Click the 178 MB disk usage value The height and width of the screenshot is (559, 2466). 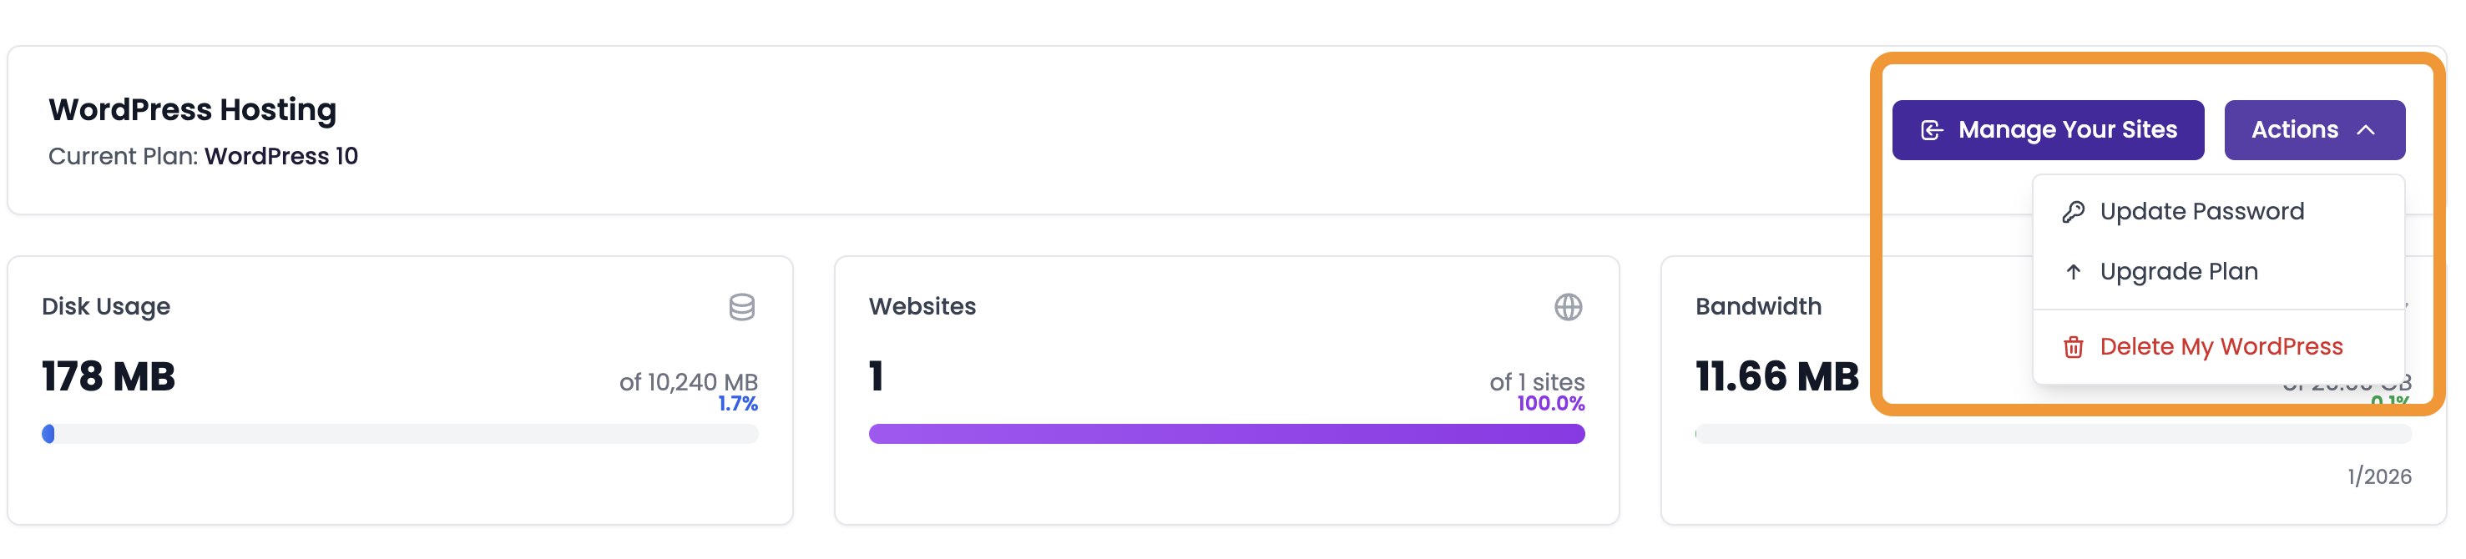pos(109,377)
